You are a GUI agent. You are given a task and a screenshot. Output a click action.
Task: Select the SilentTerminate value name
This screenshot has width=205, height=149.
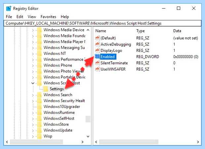point(114,63)
